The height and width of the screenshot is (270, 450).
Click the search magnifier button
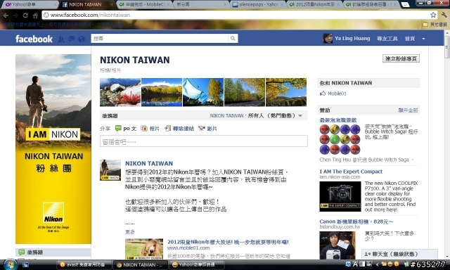[x=233, y=39]
